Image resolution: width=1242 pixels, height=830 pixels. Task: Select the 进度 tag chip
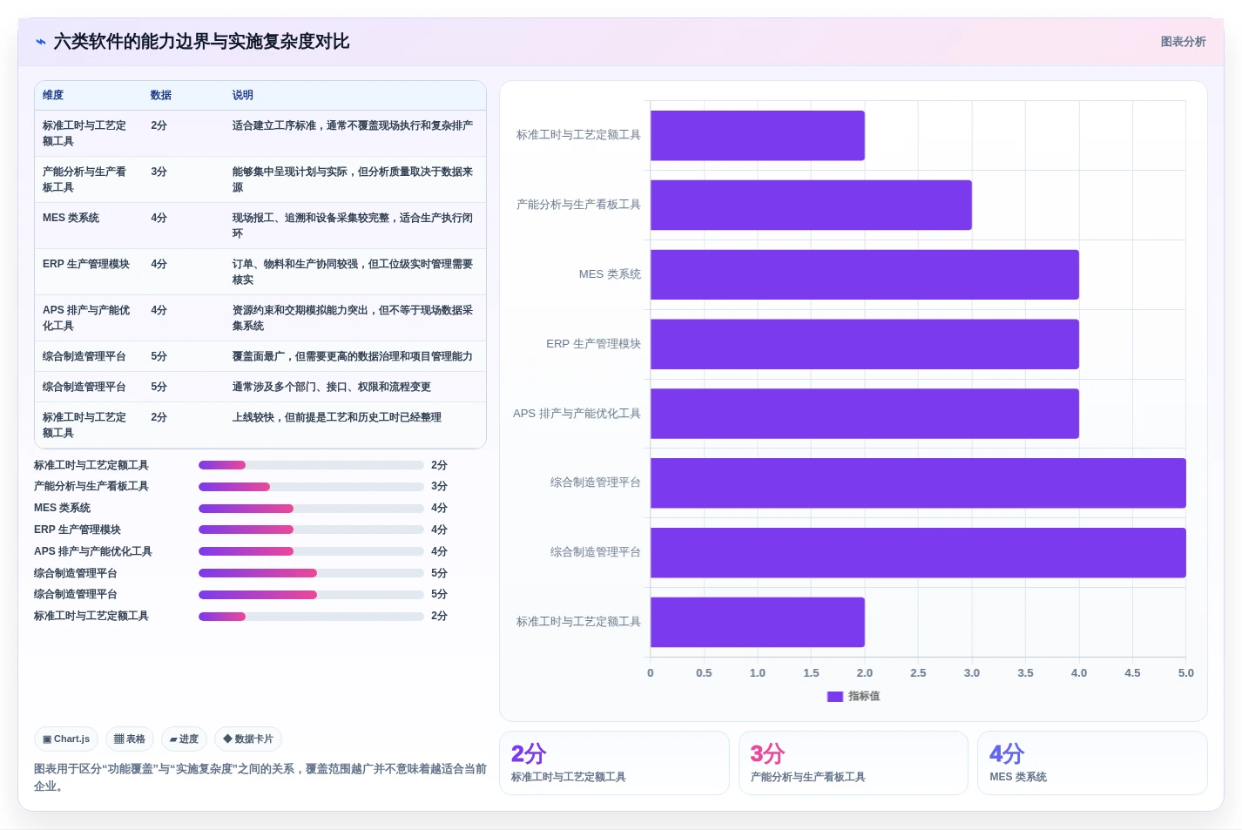coord(184,739)
